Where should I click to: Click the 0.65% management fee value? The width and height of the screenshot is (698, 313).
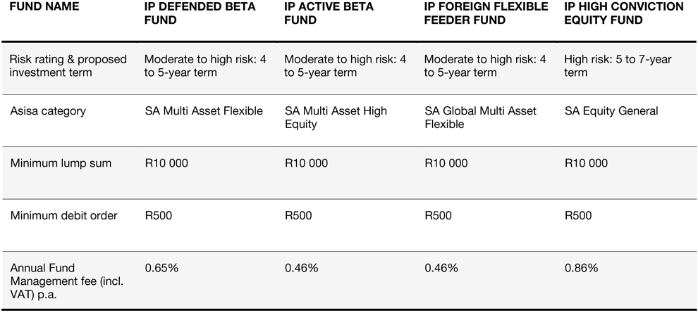[x=161, y=268]
